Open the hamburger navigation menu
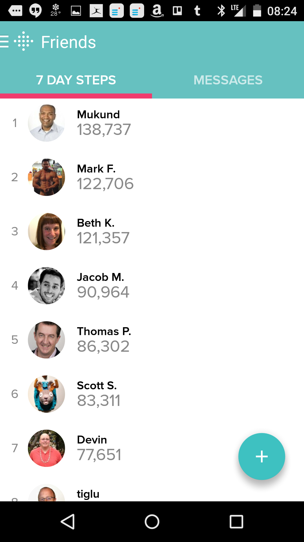304x542 pixels. coord(5,42)
